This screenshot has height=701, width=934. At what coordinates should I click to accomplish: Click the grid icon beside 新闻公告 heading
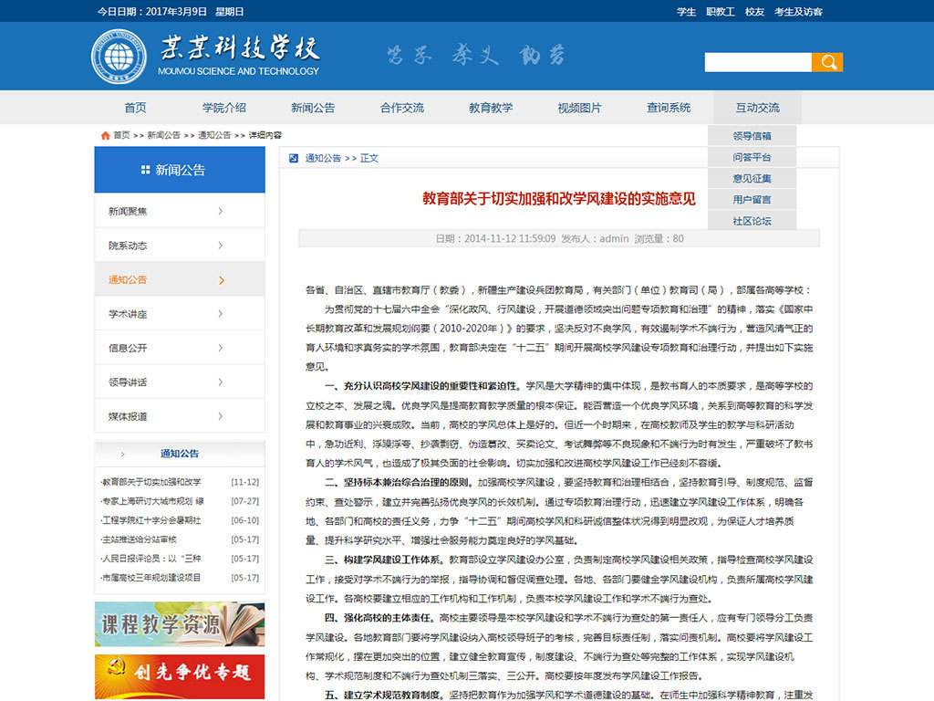145,170
